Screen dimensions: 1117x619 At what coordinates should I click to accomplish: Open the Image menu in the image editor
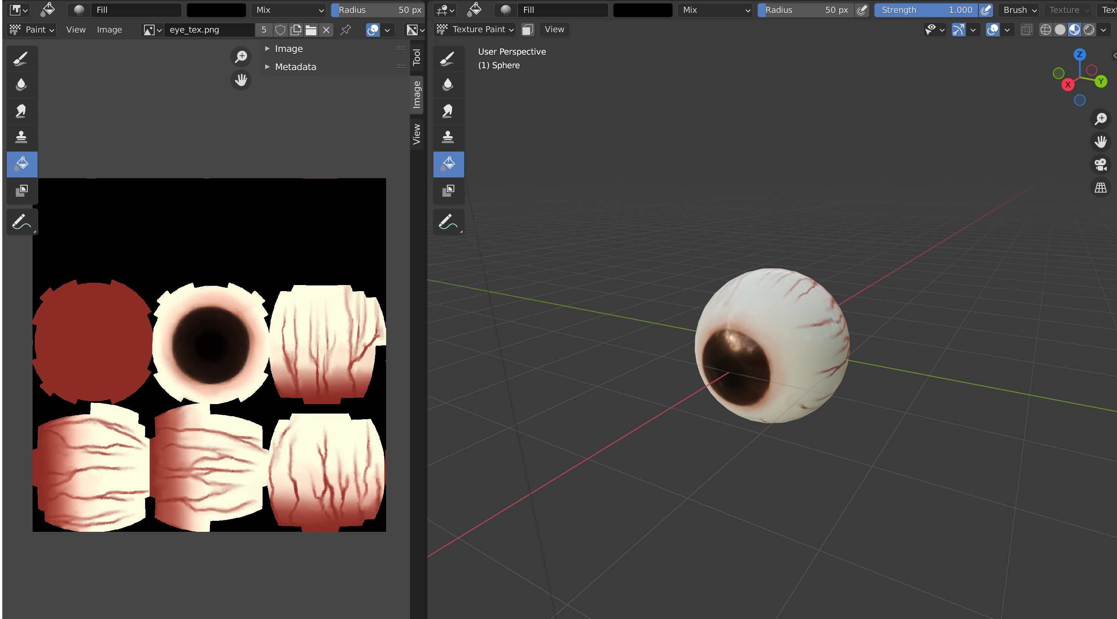109,30
